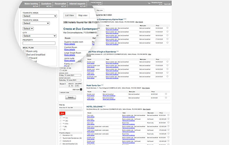
Task: Select the 113.00 EUR rate radio button
Action: (x=167, y=32)
